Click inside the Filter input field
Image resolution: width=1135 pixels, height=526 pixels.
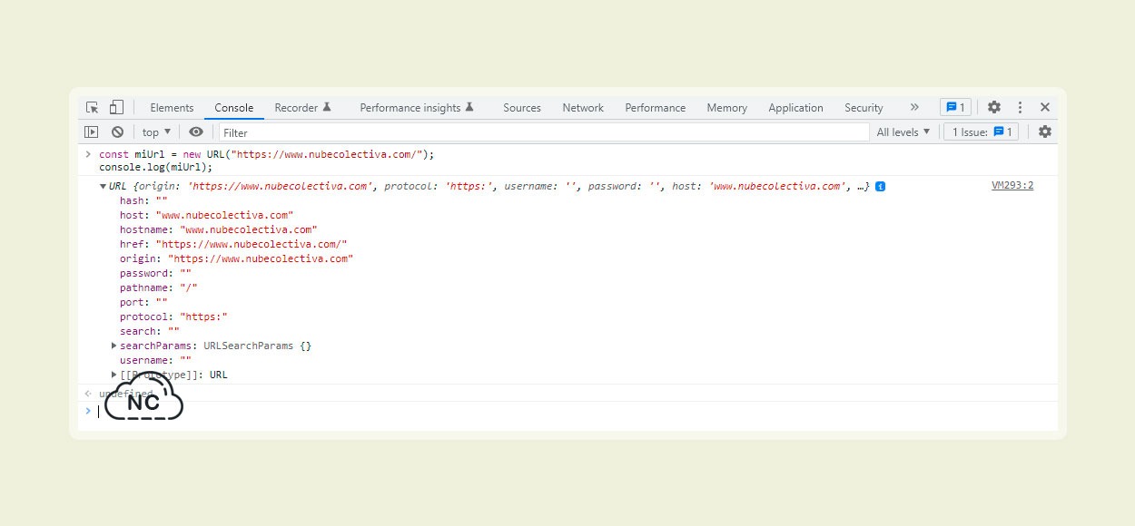pos(544,131)
